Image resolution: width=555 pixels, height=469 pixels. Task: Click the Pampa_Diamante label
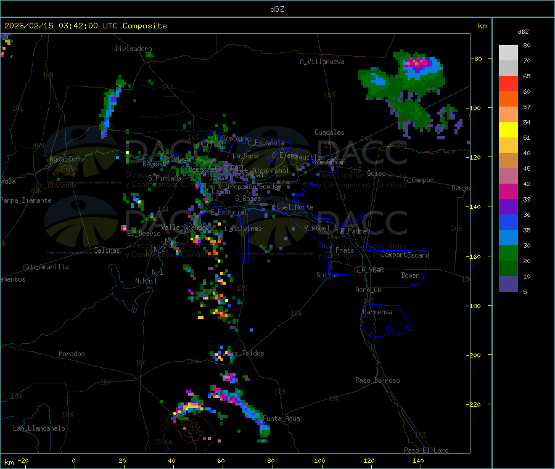[26, 200]
